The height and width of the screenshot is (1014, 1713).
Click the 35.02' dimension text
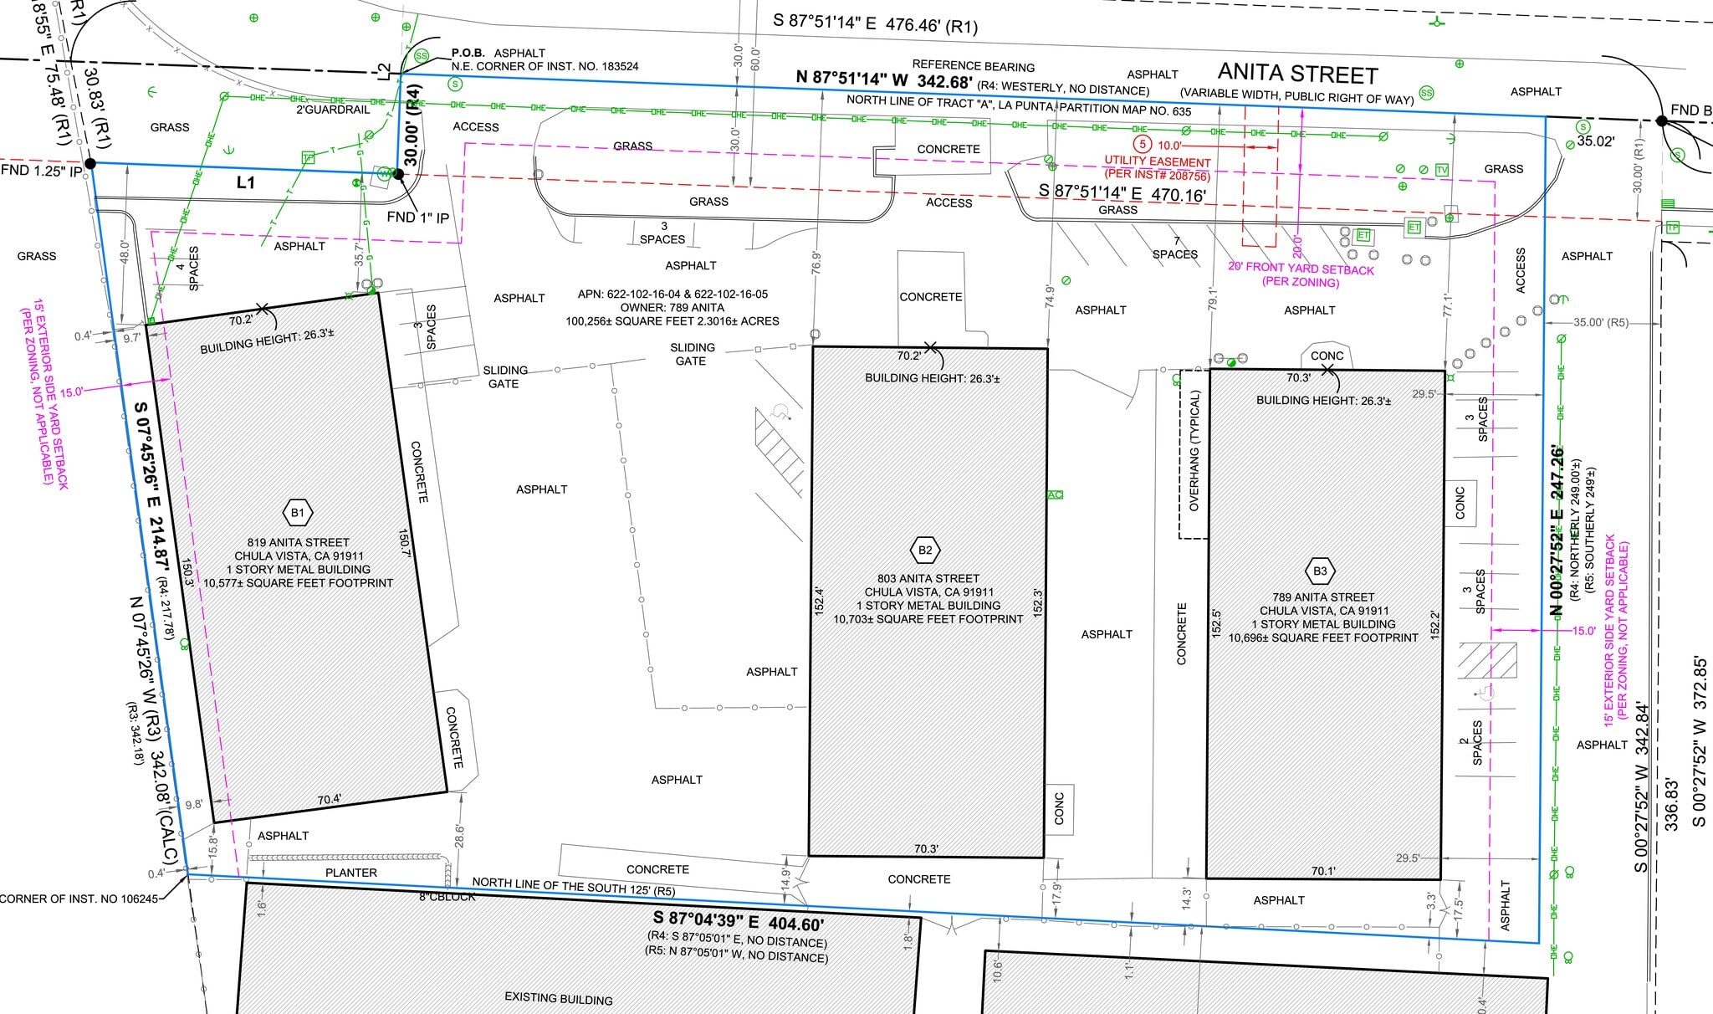point(1595,141)
